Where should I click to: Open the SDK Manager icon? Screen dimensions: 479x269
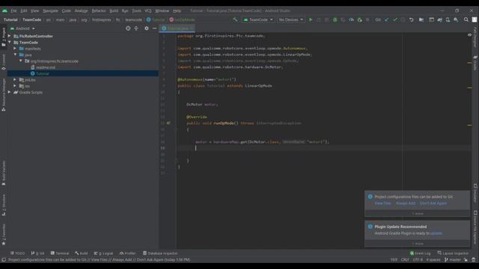(456, 19)
